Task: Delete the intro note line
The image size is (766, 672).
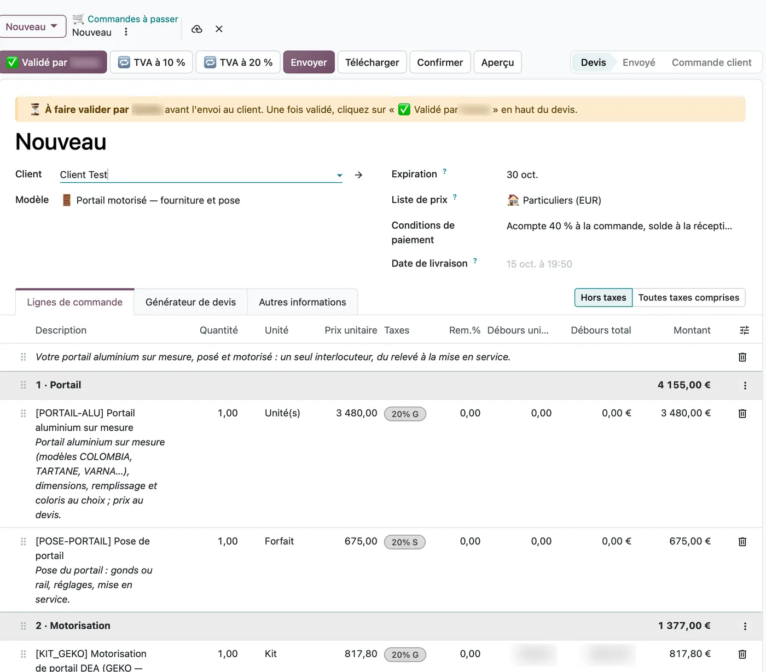Action: 742,357
